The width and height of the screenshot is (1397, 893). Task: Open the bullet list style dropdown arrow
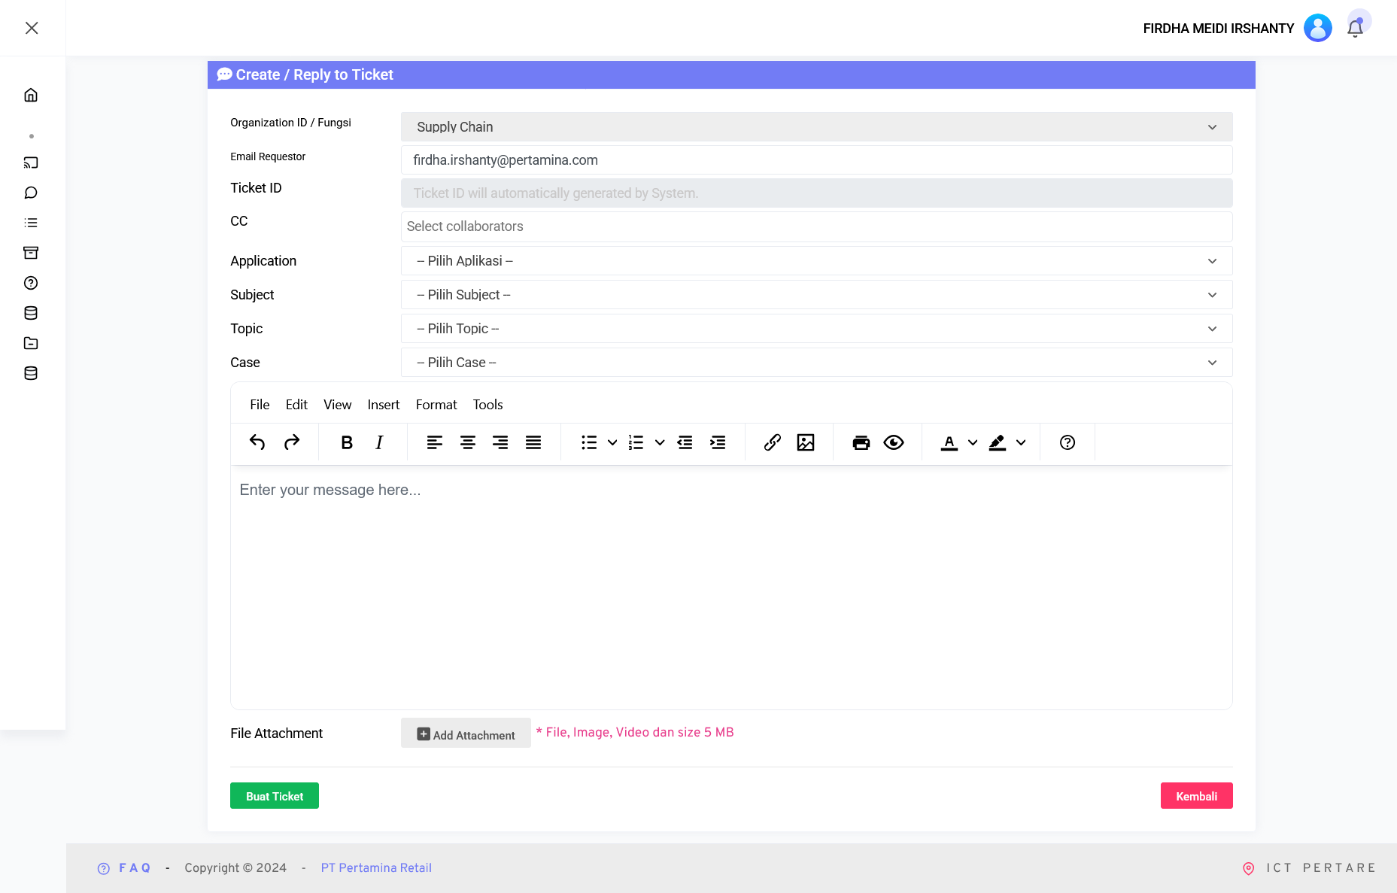(612, 442)
